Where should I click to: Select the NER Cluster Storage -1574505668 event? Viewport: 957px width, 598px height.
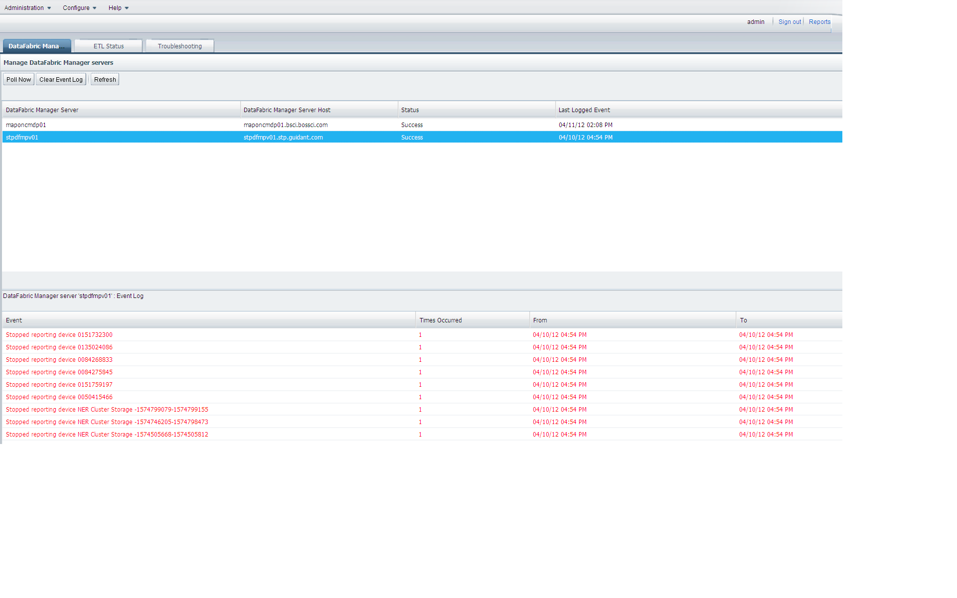pos(107,435)
